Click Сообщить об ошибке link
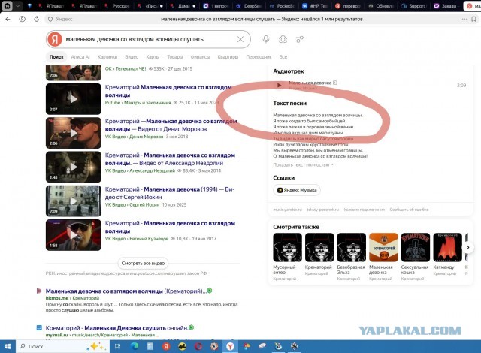481x353 pixels. point(409,210)
